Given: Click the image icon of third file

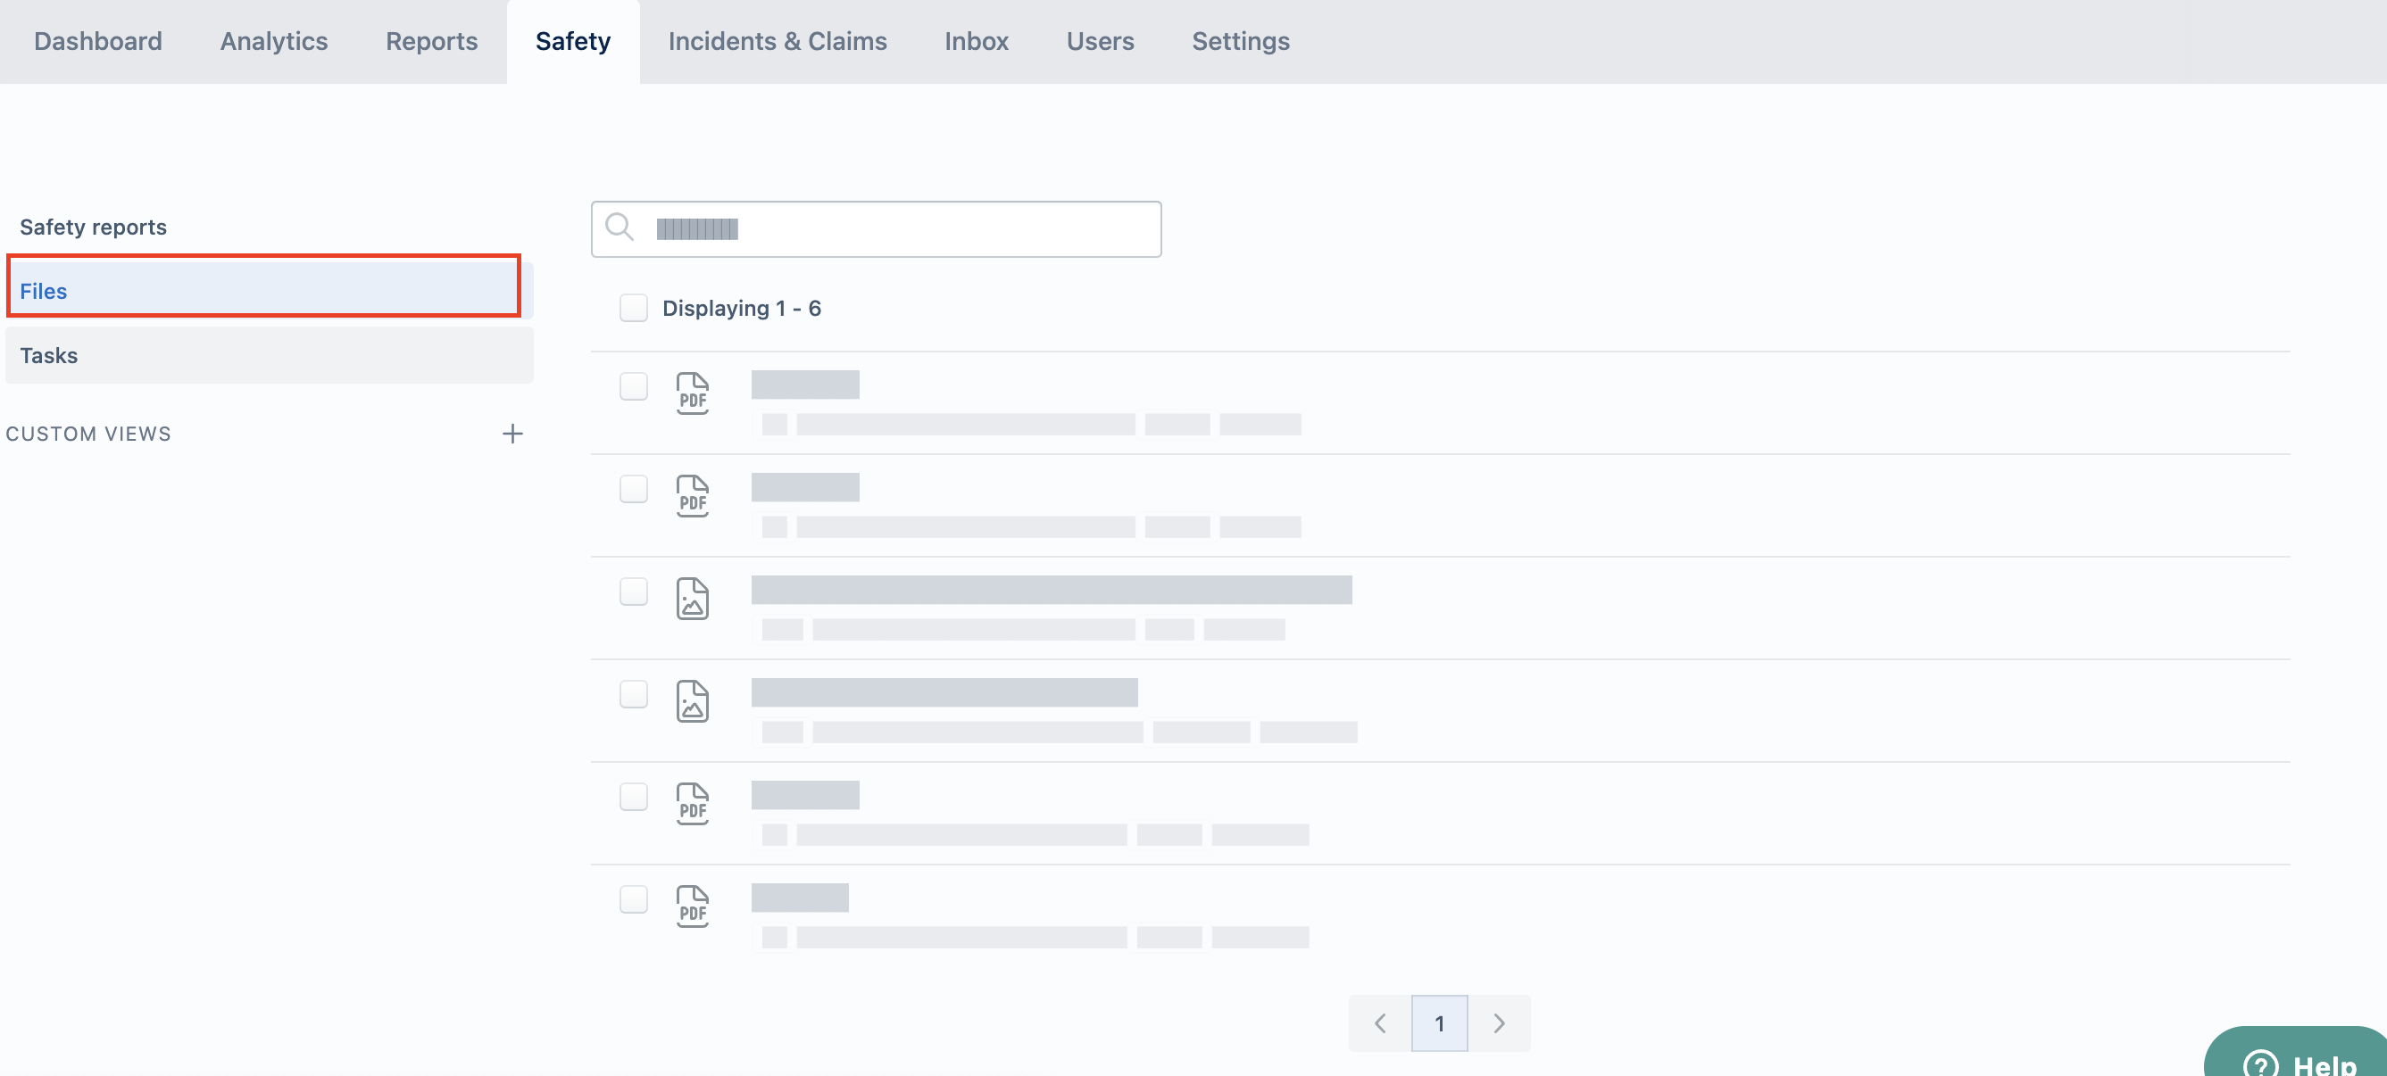Looking at the screenshot, I should coord(692,598).
